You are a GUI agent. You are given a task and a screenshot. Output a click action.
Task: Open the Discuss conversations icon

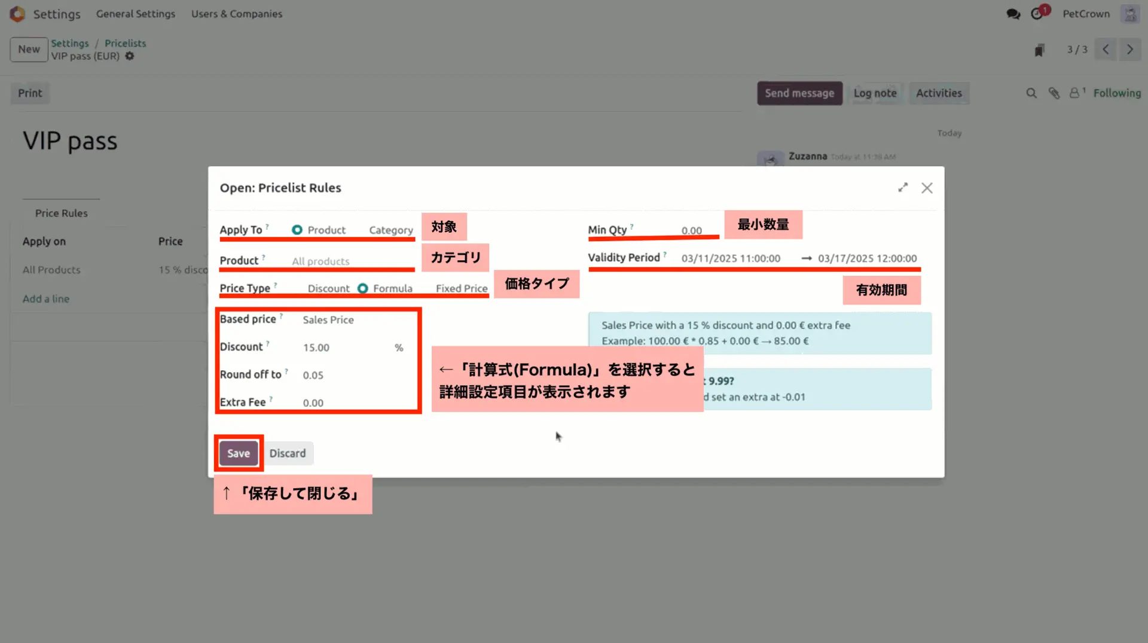[1013, 13]
